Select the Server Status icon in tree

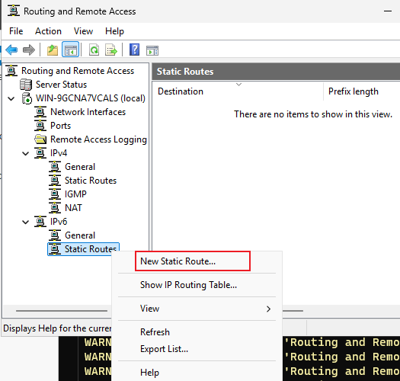26,85
